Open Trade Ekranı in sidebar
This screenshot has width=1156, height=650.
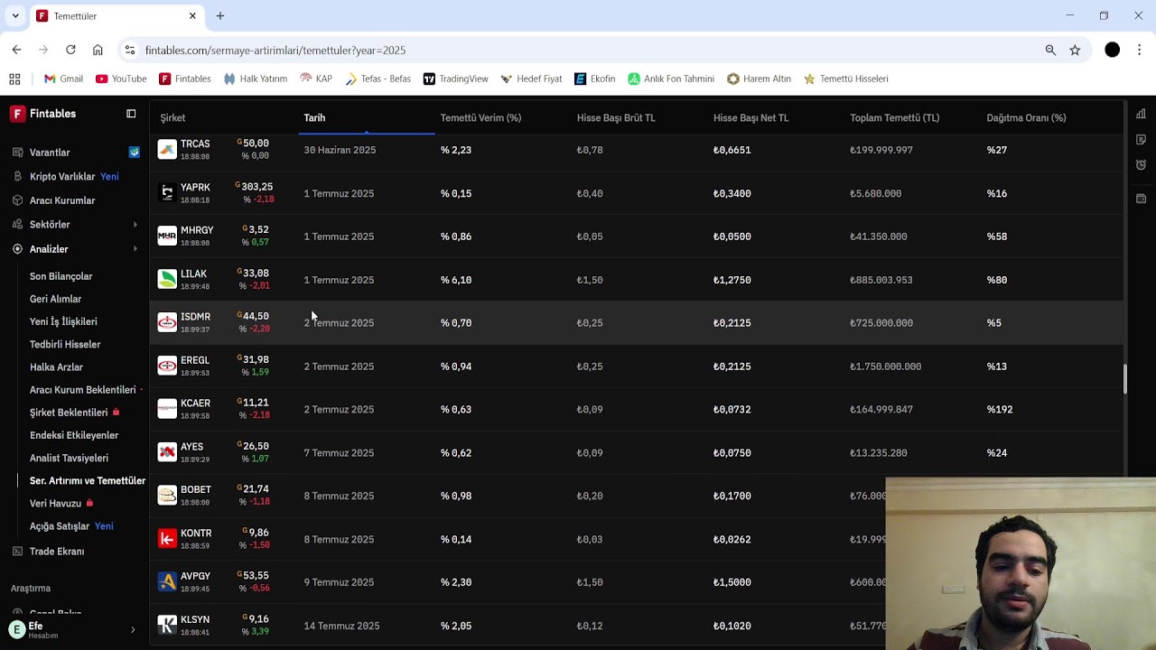[x=57, y=551]
